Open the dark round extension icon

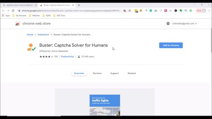pyautogui.click(x=176, y=11)
